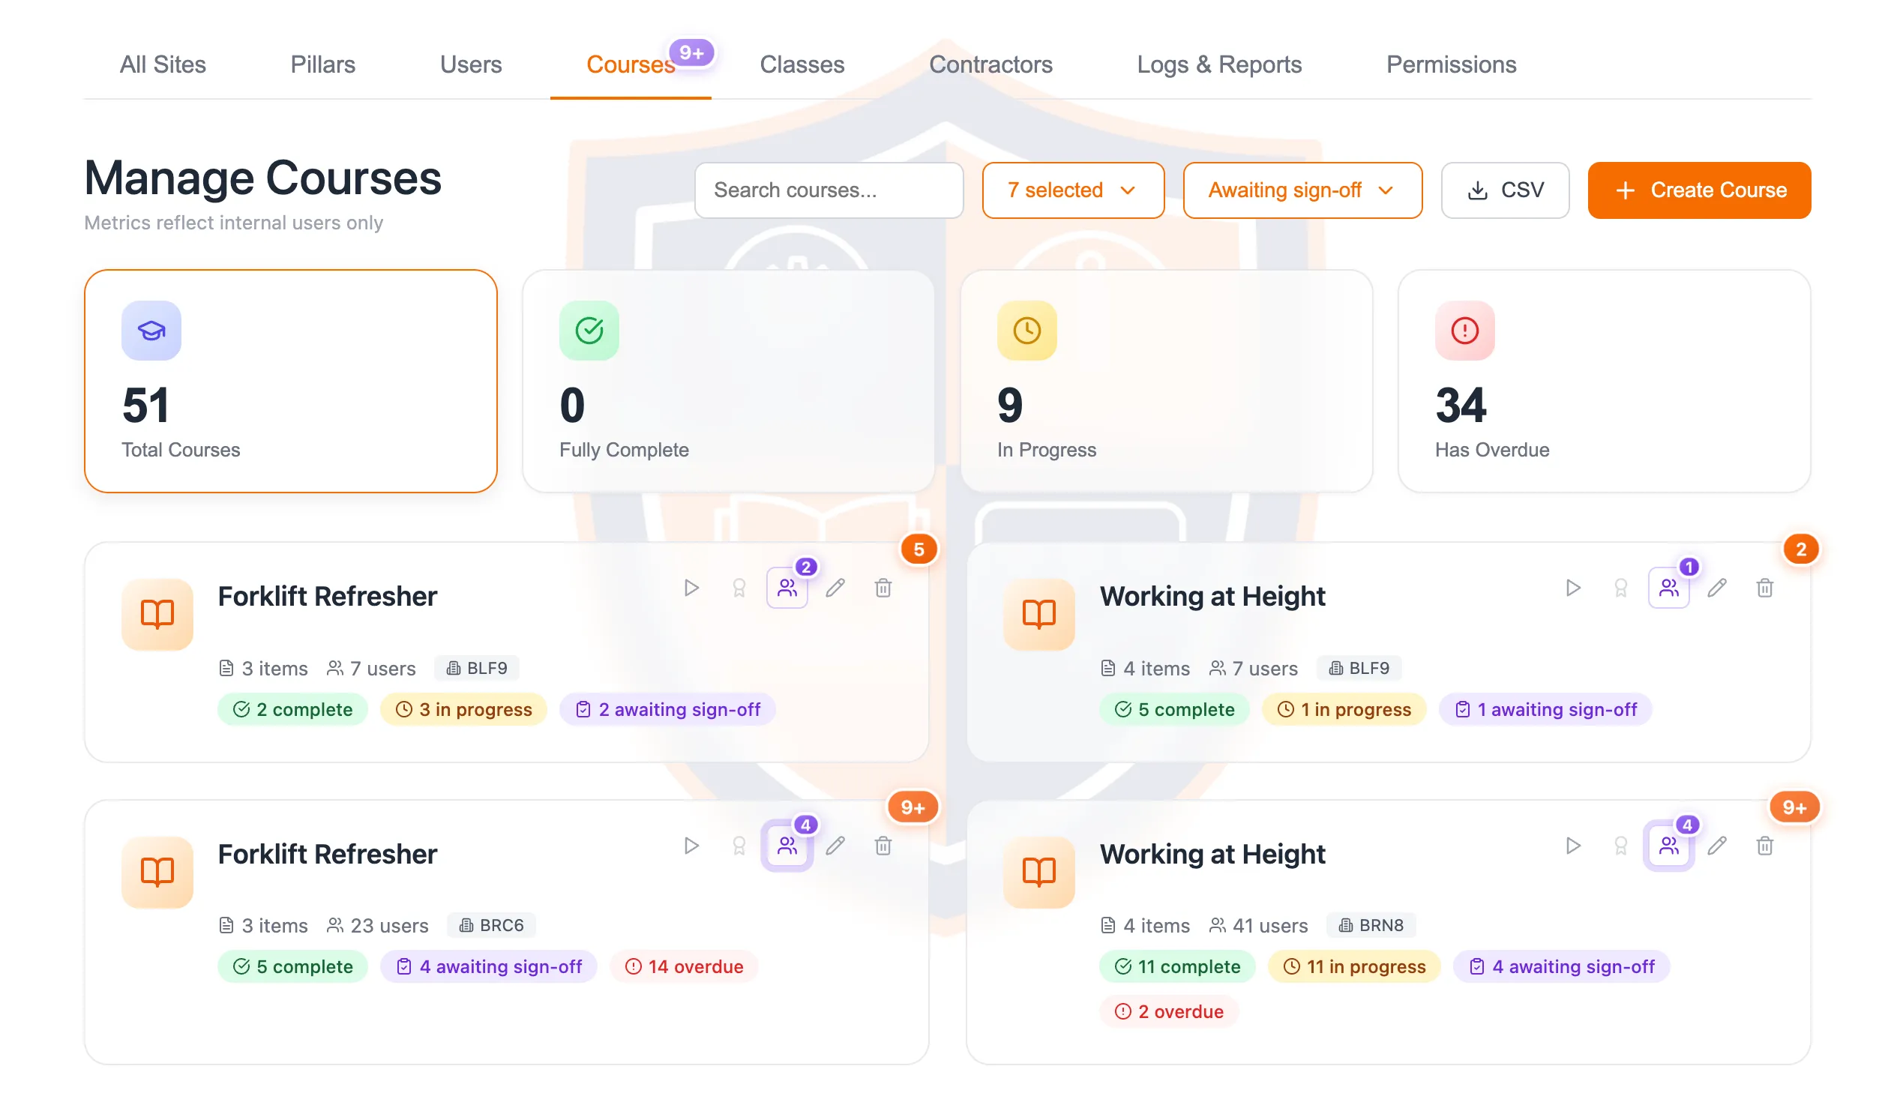Viewport: 1894px width, 1111px height.
Task: Click the BRC6 site tag
Action: 492,925
